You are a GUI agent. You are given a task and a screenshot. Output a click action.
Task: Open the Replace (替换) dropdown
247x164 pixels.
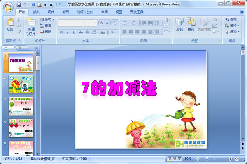pyautogui.click(x=239, y=25)
